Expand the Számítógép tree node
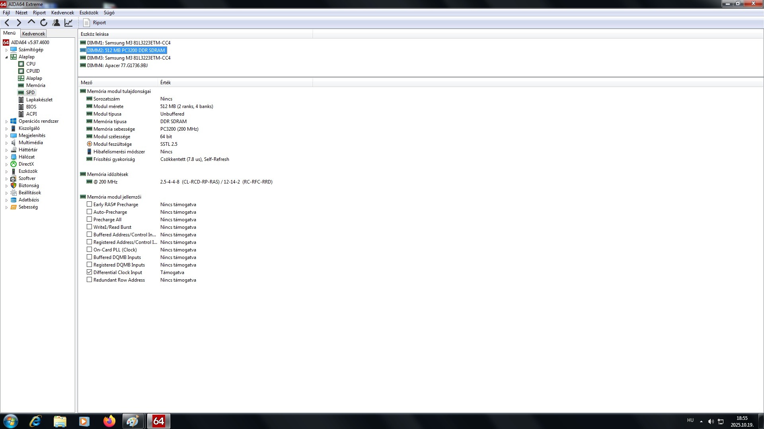The height and width of the screenshot is (429, 764). pyautogui.click(x=6, y=50)
